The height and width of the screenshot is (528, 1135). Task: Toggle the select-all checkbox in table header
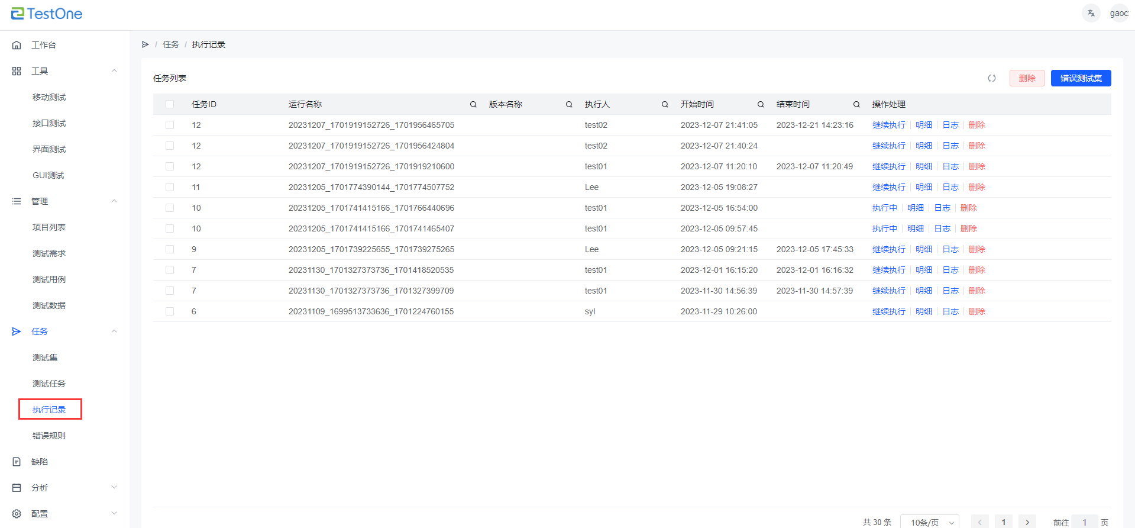(x=170, y=104)
